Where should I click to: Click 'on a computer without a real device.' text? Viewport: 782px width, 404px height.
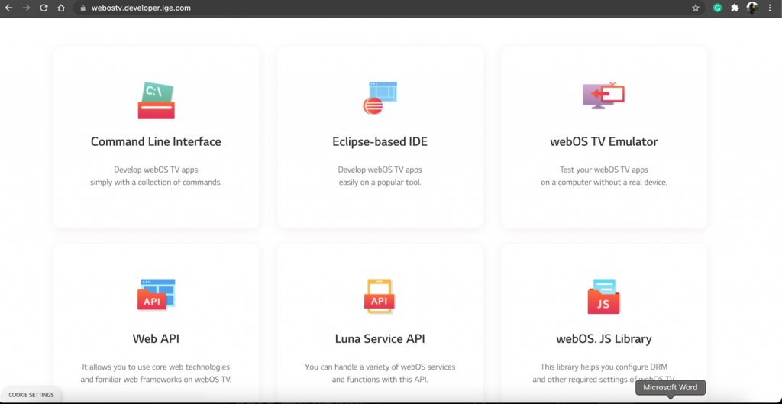[604, 183]
